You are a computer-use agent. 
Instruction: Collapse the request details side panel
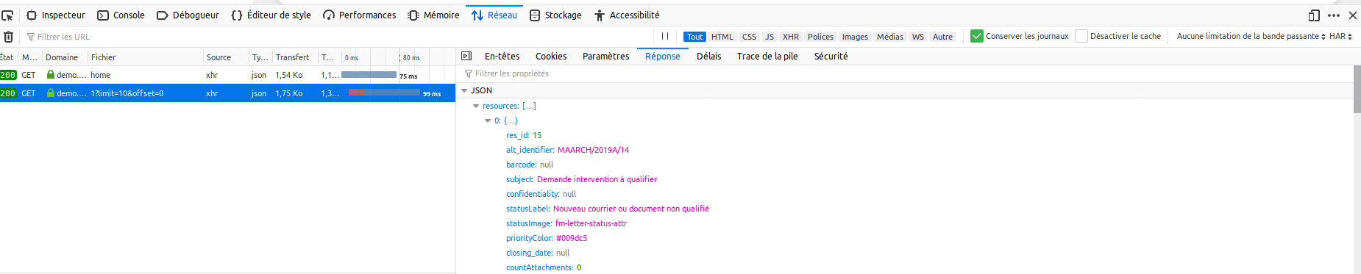pos(466,56)
